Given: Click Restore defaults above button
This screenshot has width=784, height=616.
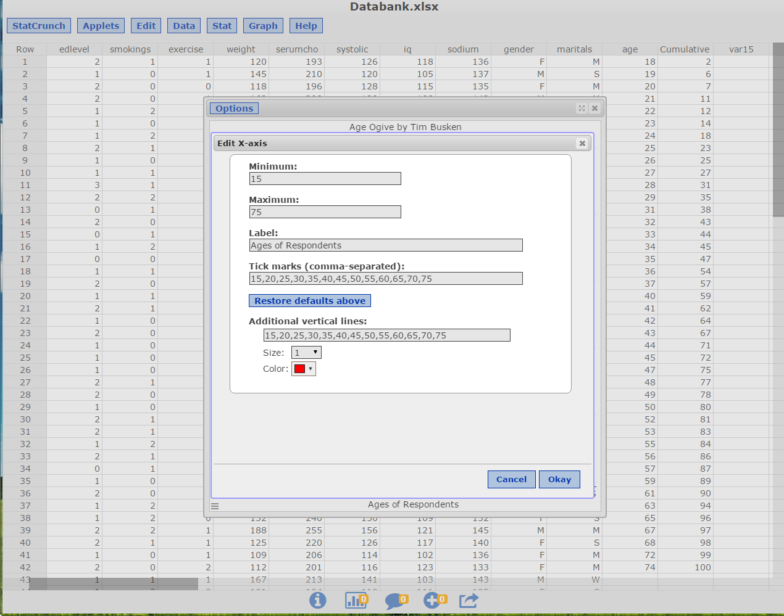Looking at the screenshot, I should click(310, 301).
